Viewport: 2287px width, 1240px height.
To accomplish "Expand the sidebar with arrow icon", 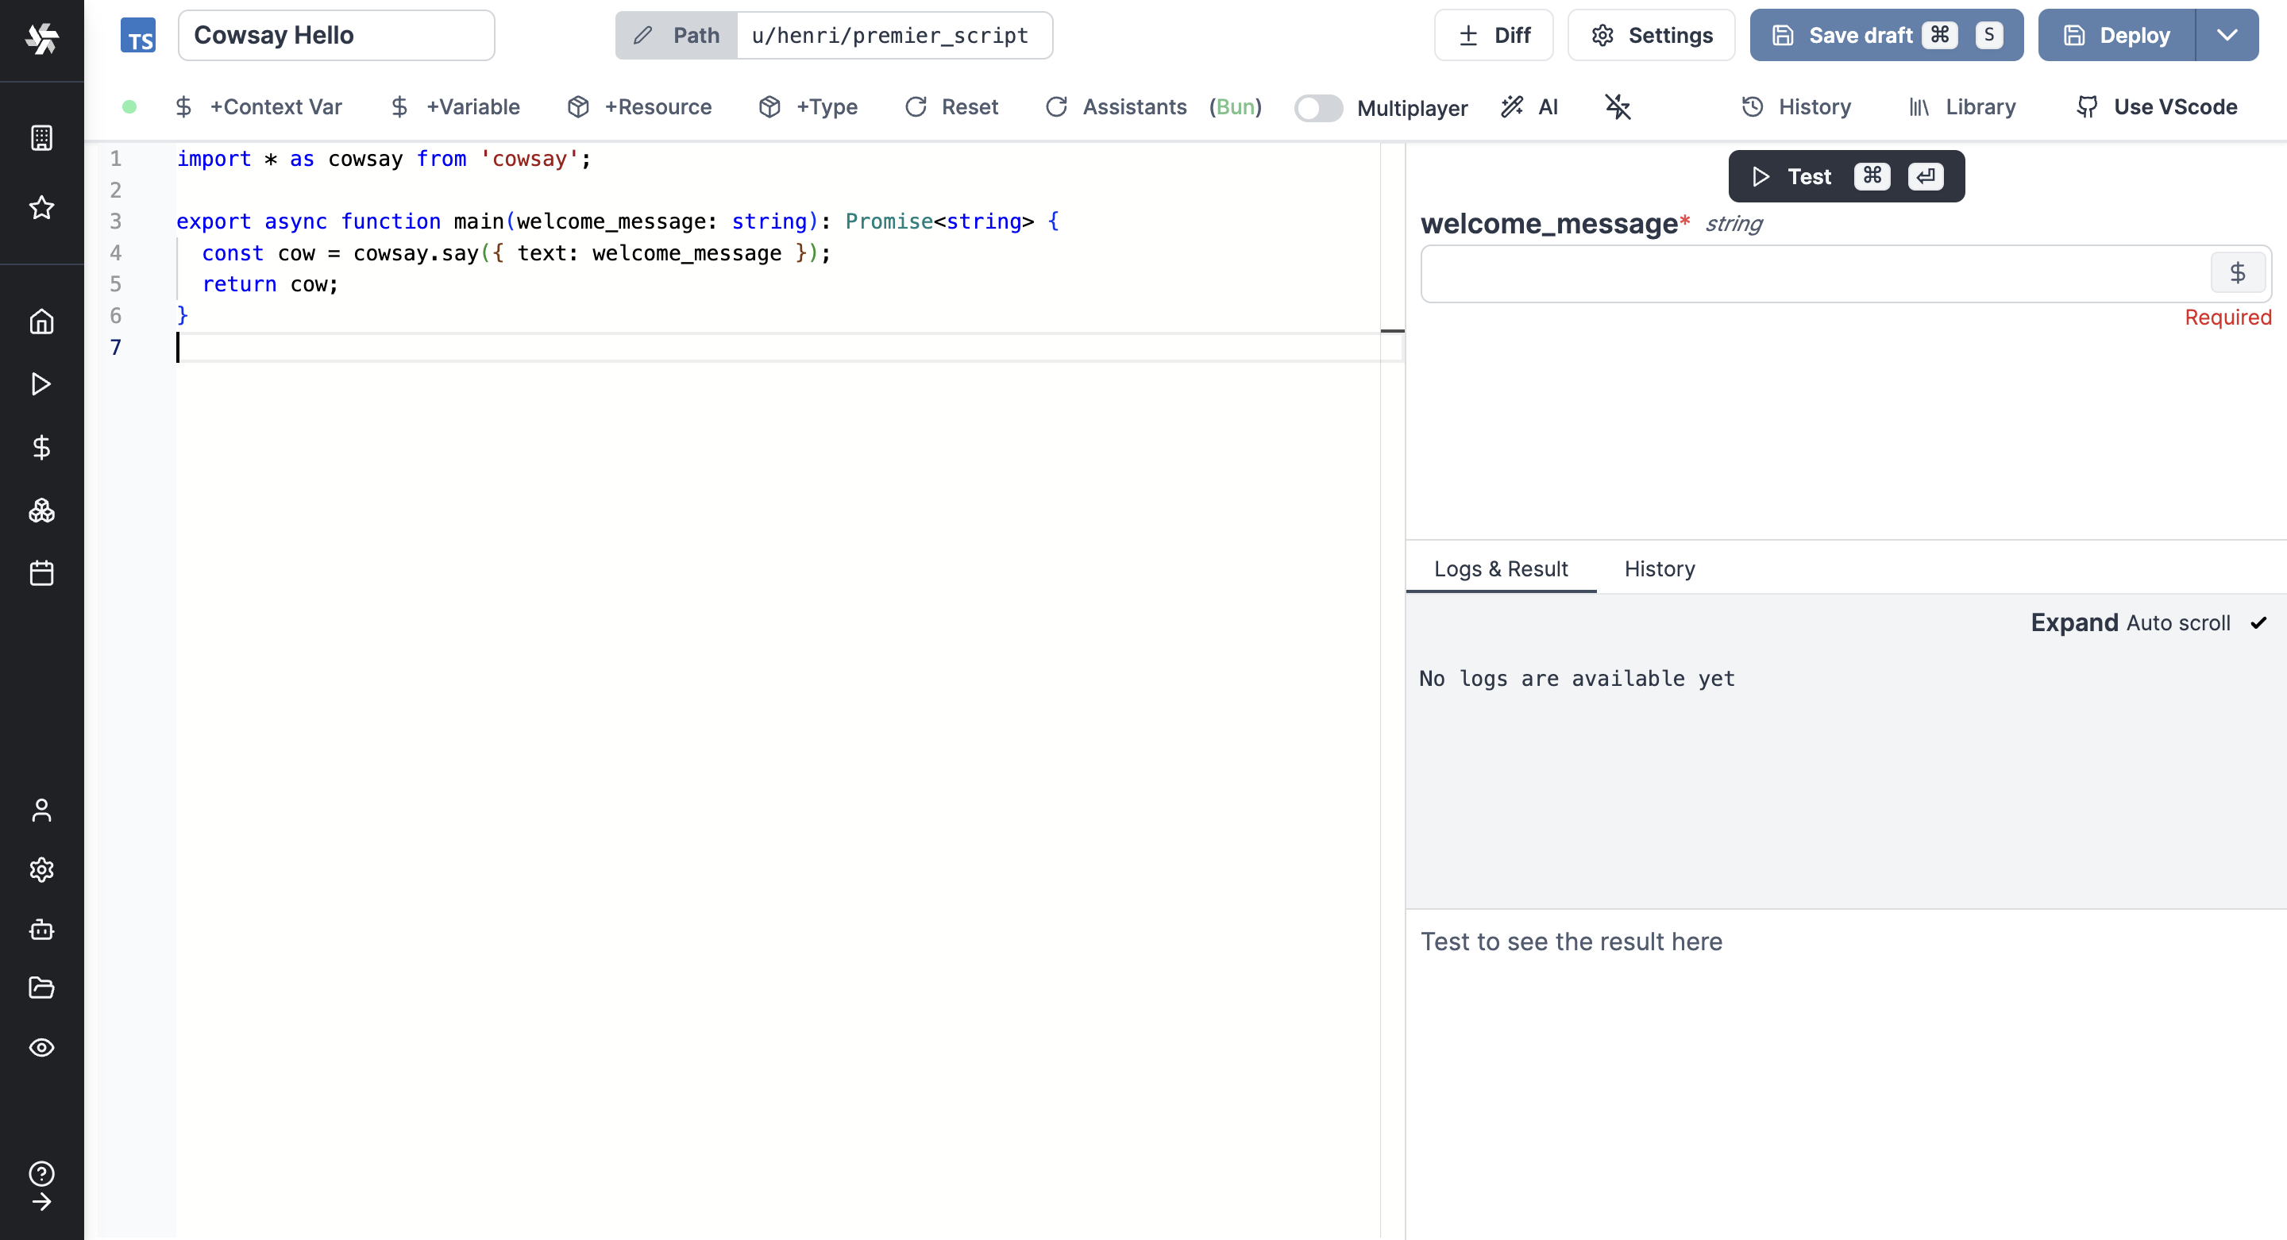I will pos(40,1202).
